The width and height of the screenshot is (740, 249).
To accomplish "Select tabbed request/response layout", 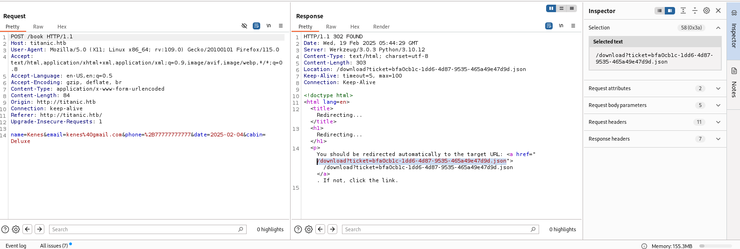I will pos(572,8).
